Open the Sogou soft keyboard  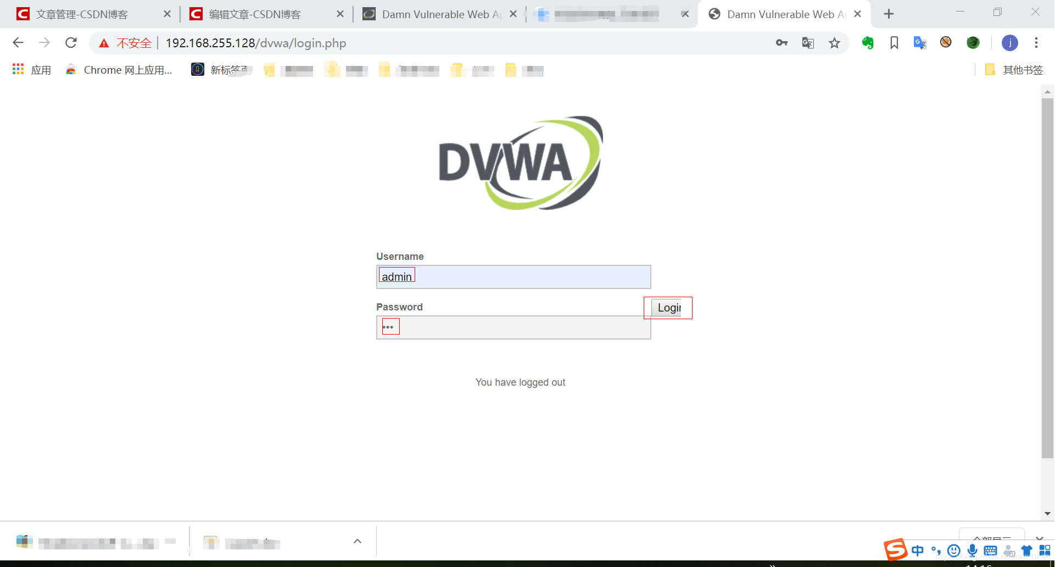coord(990,551)
